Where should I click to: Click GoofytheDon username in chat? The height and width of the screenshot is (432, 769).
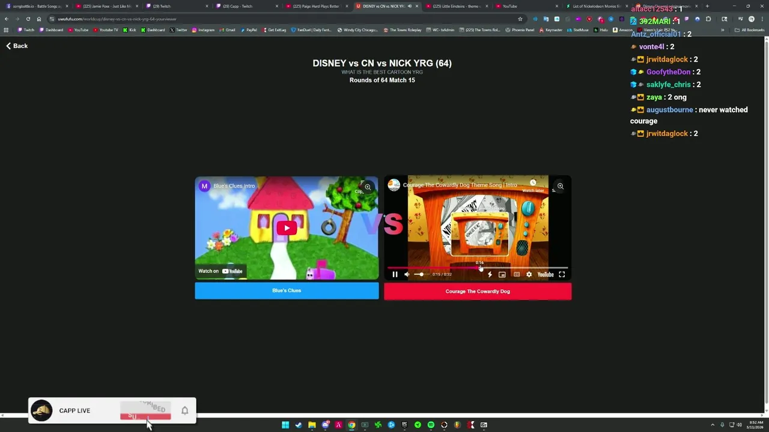[x=668, y=72]
